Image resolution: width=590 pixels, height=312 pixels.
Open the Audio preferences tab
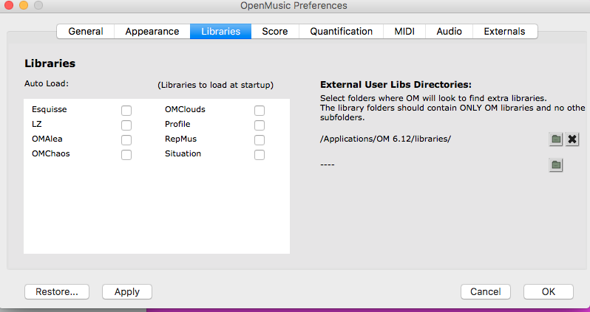[449, 31]
